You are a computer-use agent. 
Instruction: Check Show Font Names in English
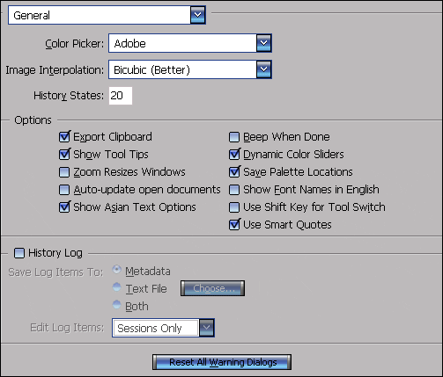tap(234, 190)
